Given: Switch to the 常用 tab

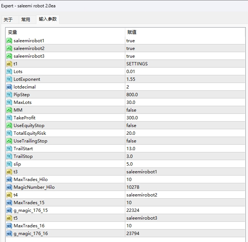Looking at the screenshot, I should [x=26, y=20].
